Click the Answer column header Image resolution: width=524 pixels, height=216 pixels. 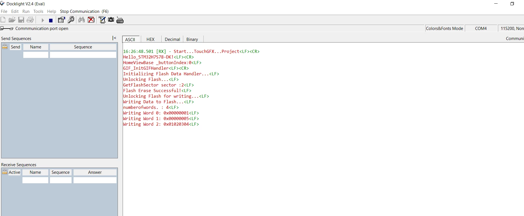coord(95,172)
